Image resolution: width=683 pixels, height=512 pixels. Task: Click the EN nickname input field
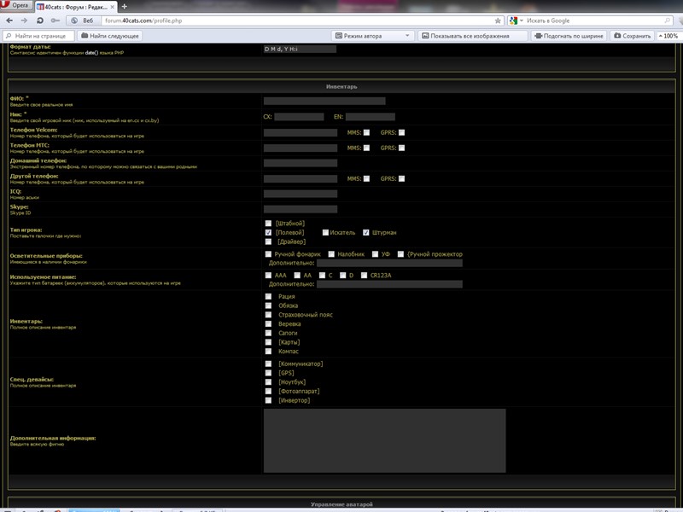pyautogui.click(x=371, y=117)
